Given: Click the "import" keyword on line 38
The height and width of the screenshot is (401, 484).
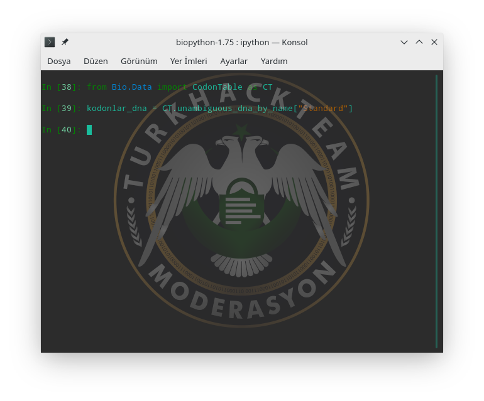Looking at the screenshot, I should 172,87.
